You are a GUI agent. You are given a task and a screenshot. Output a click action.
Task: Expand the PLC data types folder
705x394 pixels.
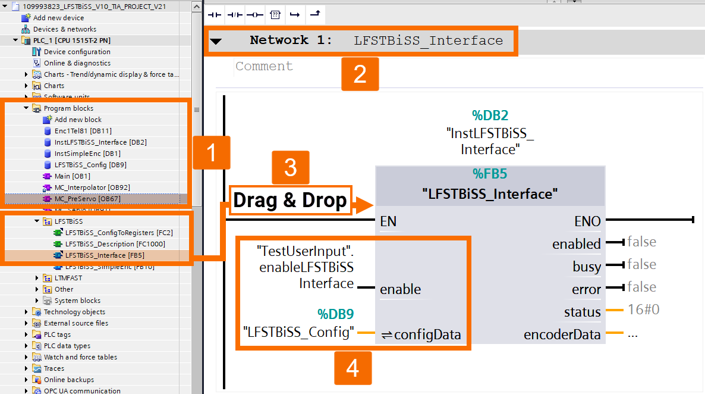[26, 345]
